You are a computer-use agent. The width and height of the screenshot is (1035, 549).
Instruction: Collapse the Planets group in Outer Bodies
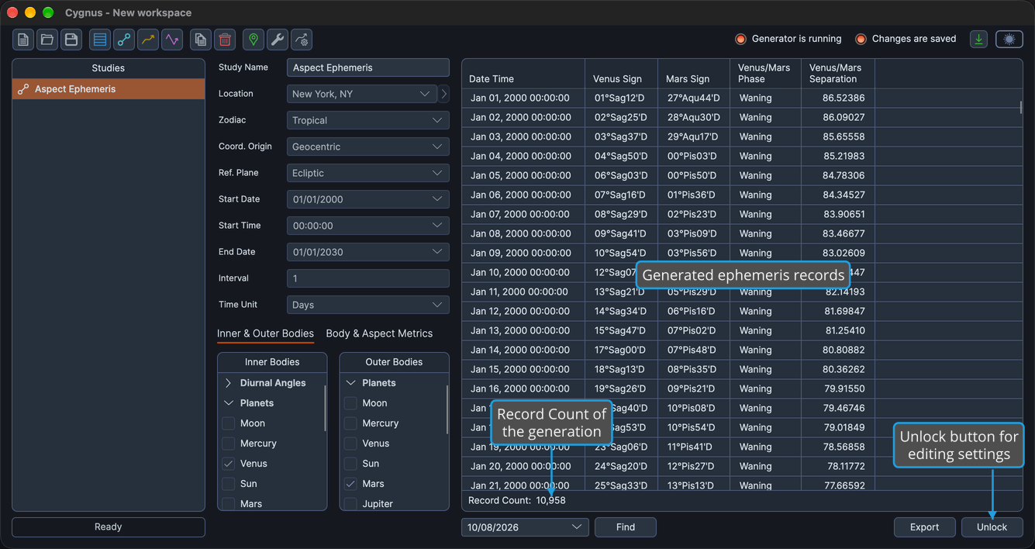350,383
